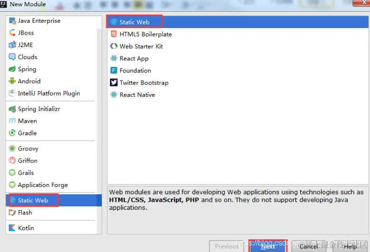Select the Clouds icon in the left list

(12, 57)
